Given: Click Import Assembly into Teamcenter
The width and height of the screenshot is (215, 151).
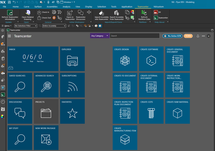Looking at the screenshot, I should click(102, 15).
